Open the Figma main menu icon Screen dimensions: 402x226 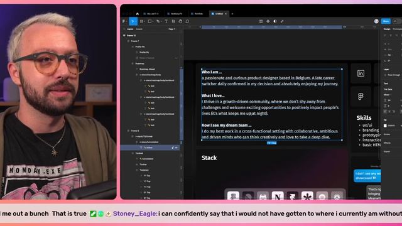point(124,21)
